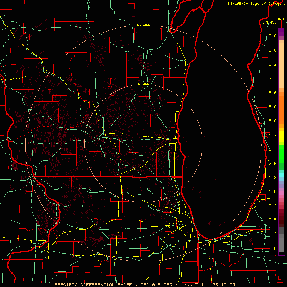
Task: Click the 6.6 legend value
Action: tap(273, 92)
